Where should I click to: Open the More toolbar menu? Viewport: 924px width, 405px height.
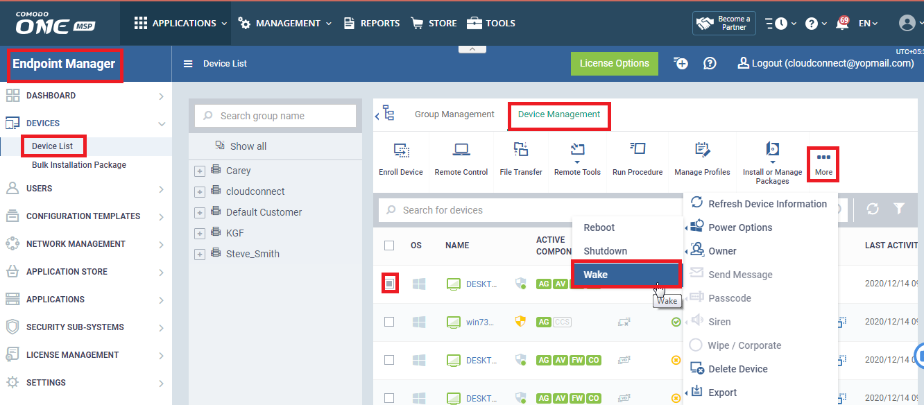pyautogui.click(x=823, y=164)
